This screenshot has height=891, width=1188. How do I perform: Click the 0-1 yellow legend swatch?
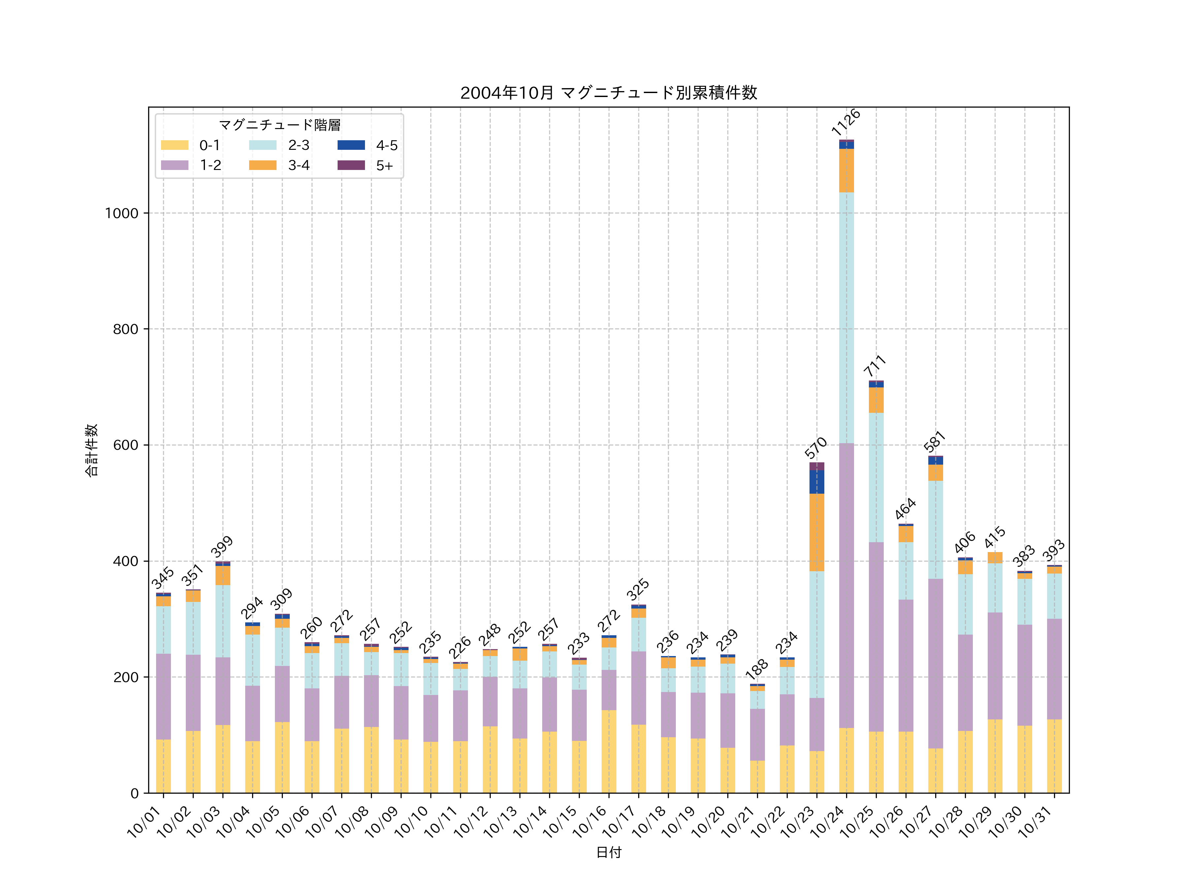(x=175, y=145)
